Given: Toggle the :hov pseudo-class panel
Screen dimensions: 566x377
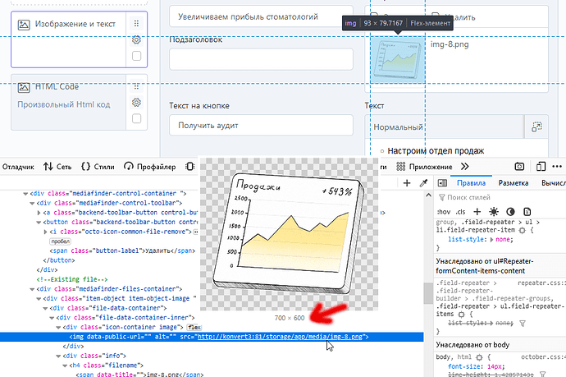Looking at the screenshot, I should click(x=444, y=212).
